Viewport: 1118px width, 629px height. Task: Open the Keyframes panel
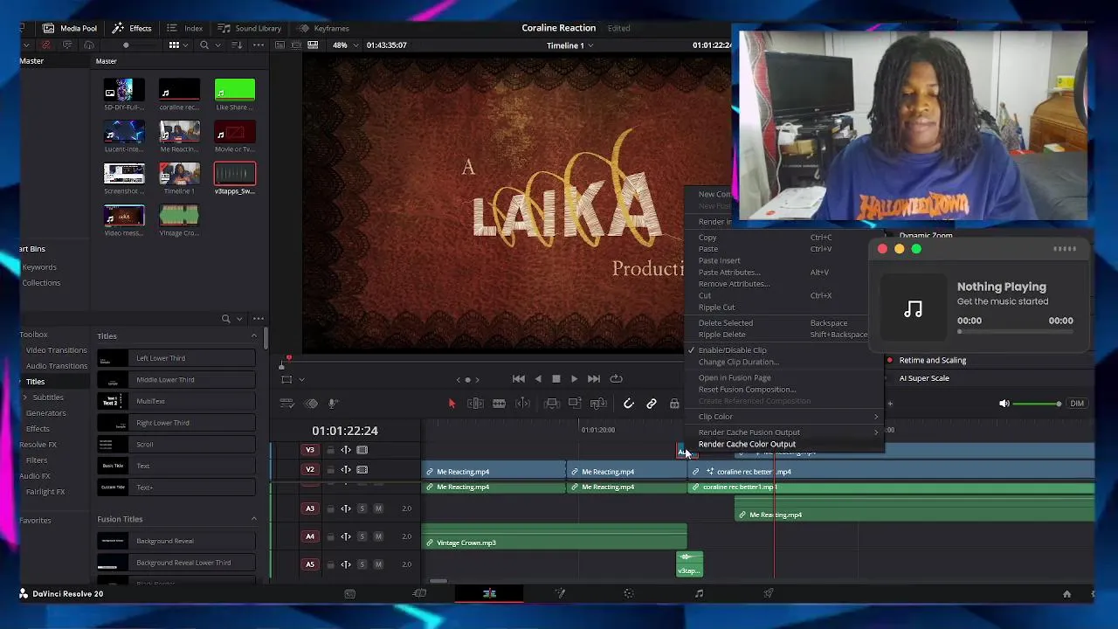click(x=323, y=28)
